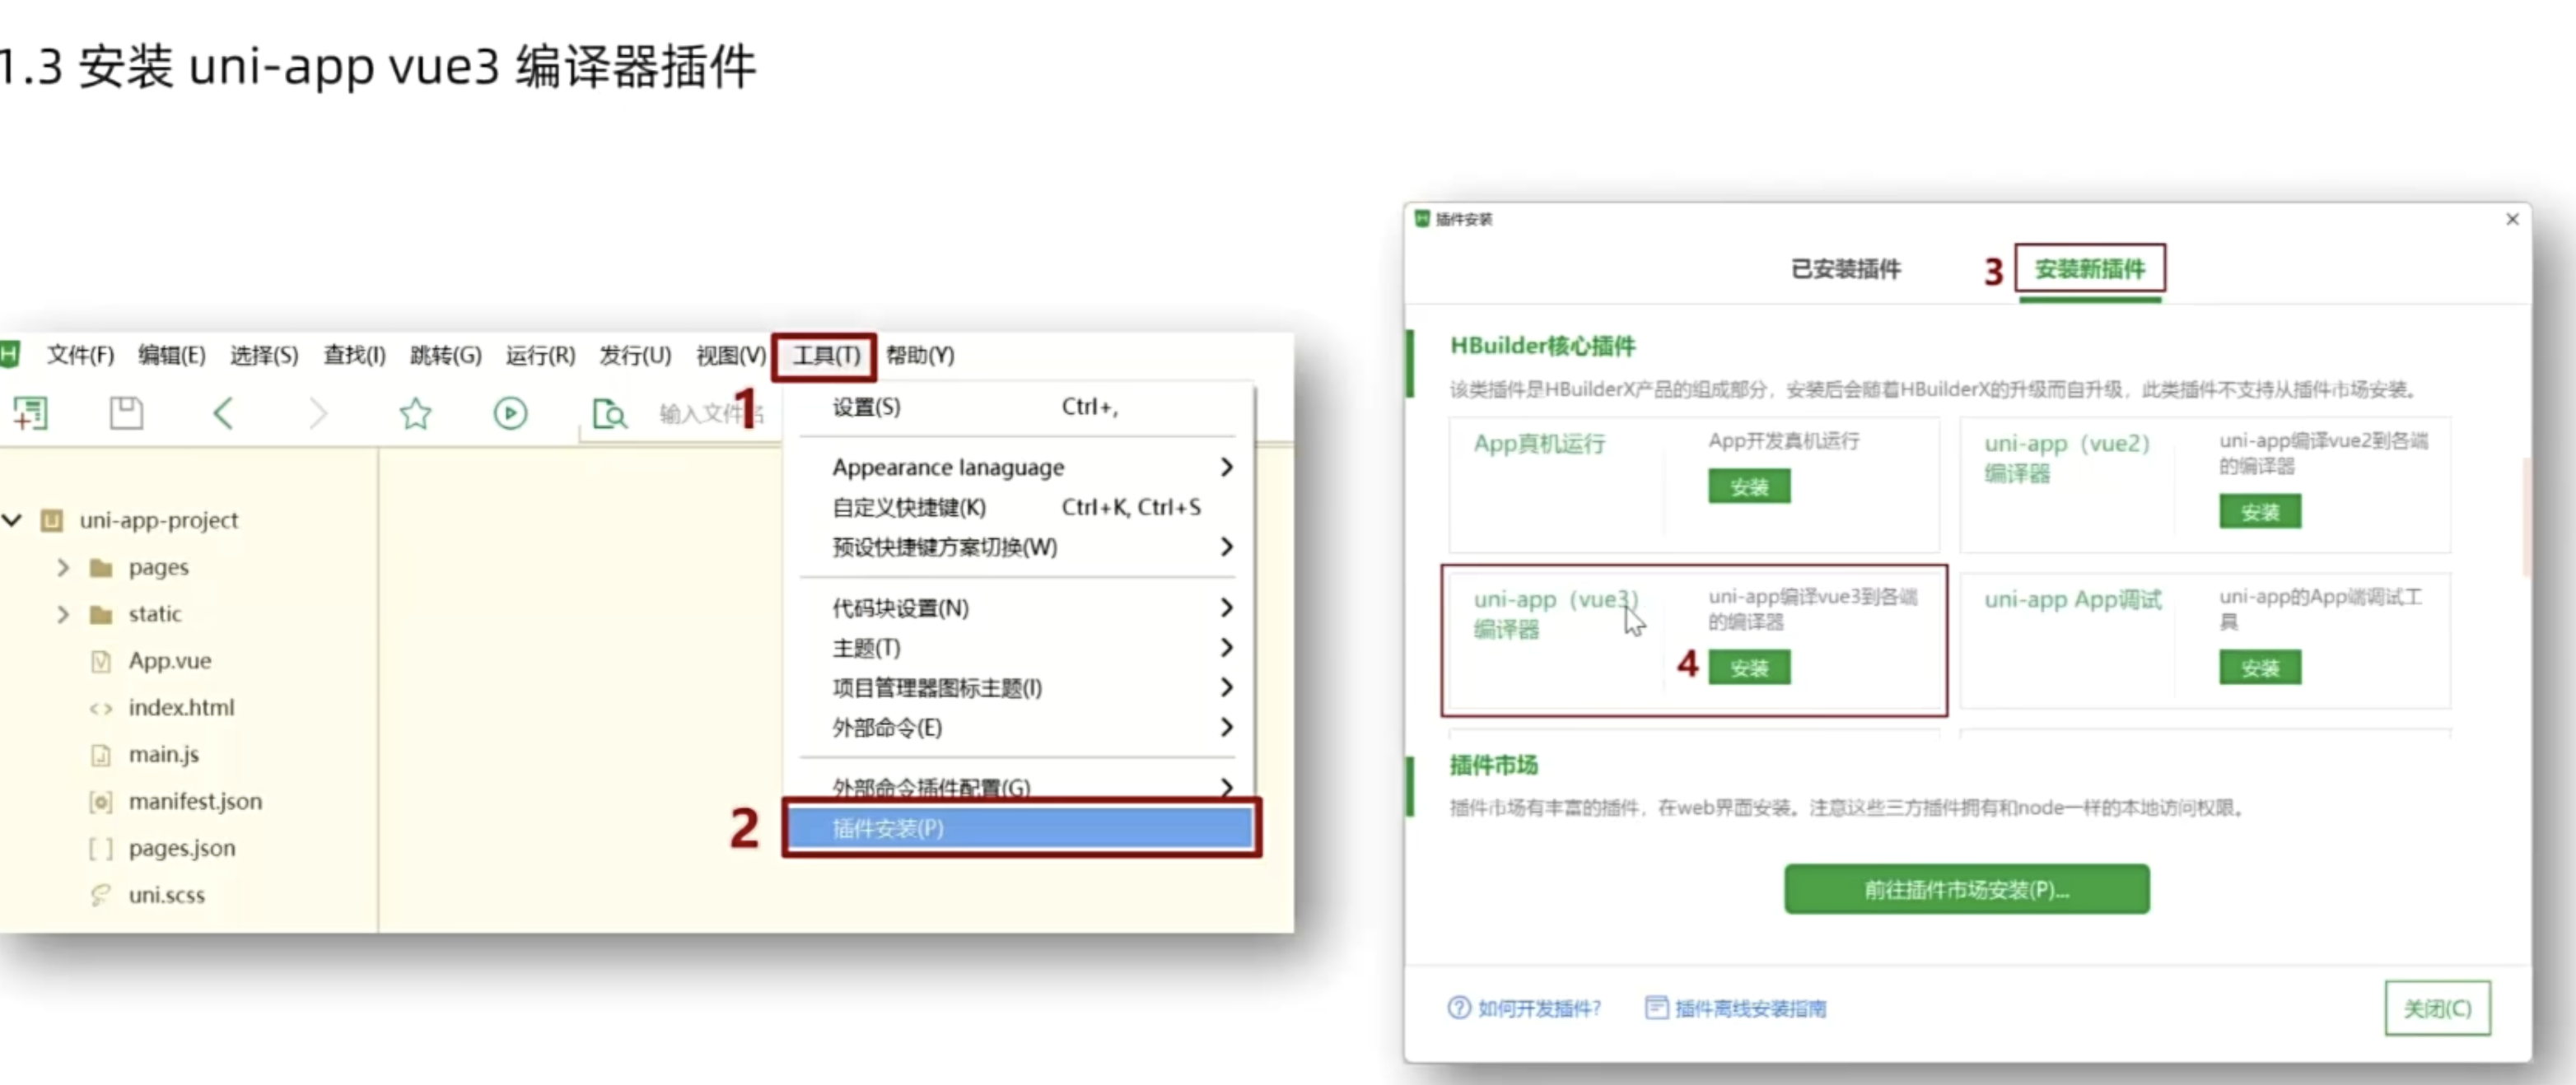Viewport: 2576px width, 1085px height.
Task: Expand the 主题 submenu arrow
Action: click(x=1226, y=648)
